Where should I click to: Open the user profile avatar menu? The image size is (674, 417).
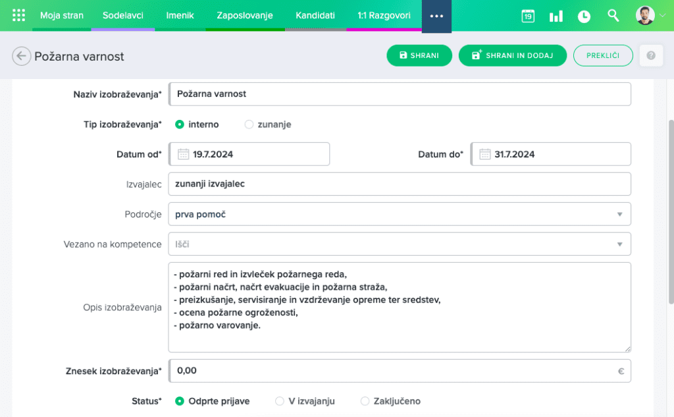pyautogui.click(x=645, y=16)
